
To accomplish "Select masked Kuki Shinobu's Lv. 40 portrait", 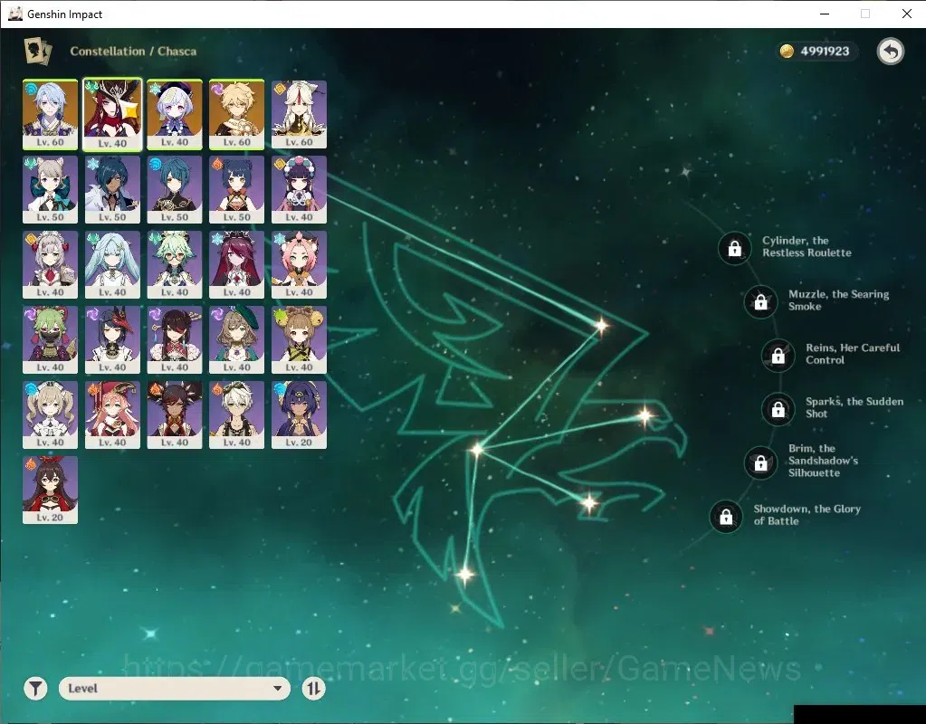I will [50, 339].
